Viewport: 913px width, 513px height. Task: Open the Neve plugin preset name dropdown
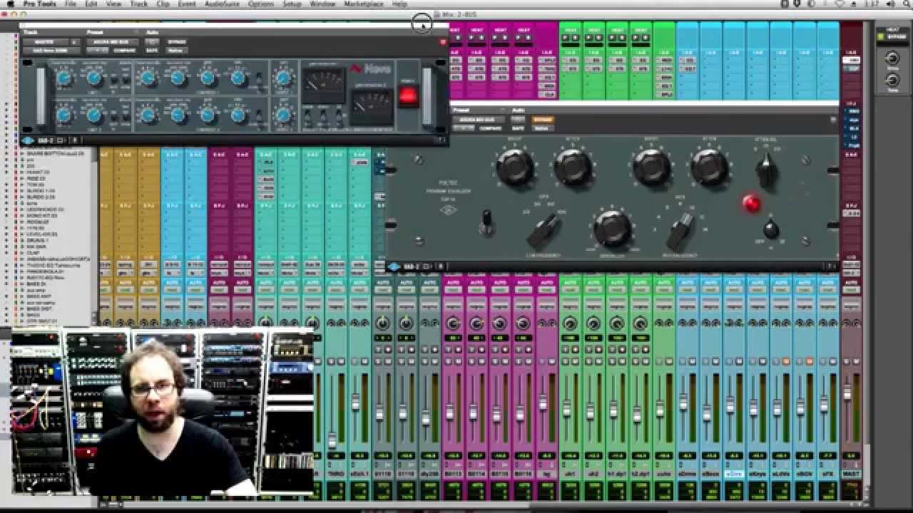tap(111, 42)
